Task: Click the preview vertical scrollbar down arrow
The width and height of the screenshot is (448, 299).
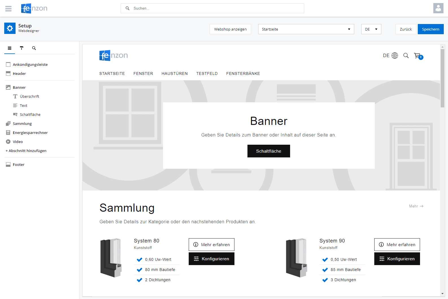Action: [x=442, y=294]
